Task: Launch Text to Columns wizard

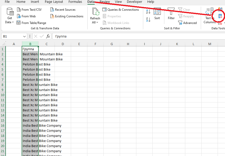Action: tap(209, 16)
